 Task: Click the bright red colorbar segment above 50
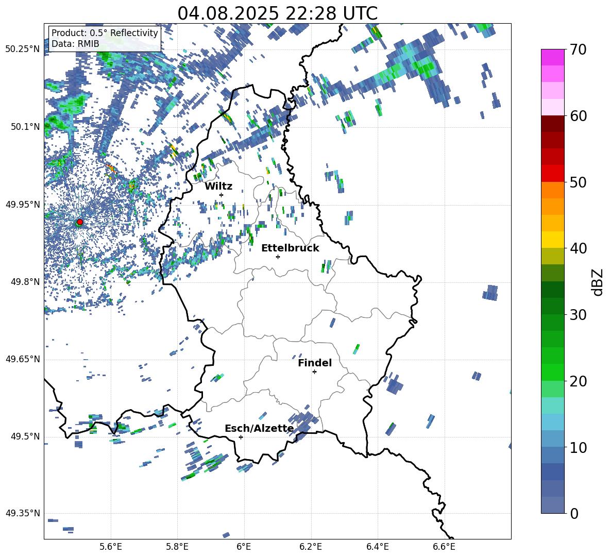(x=552, y=174)
